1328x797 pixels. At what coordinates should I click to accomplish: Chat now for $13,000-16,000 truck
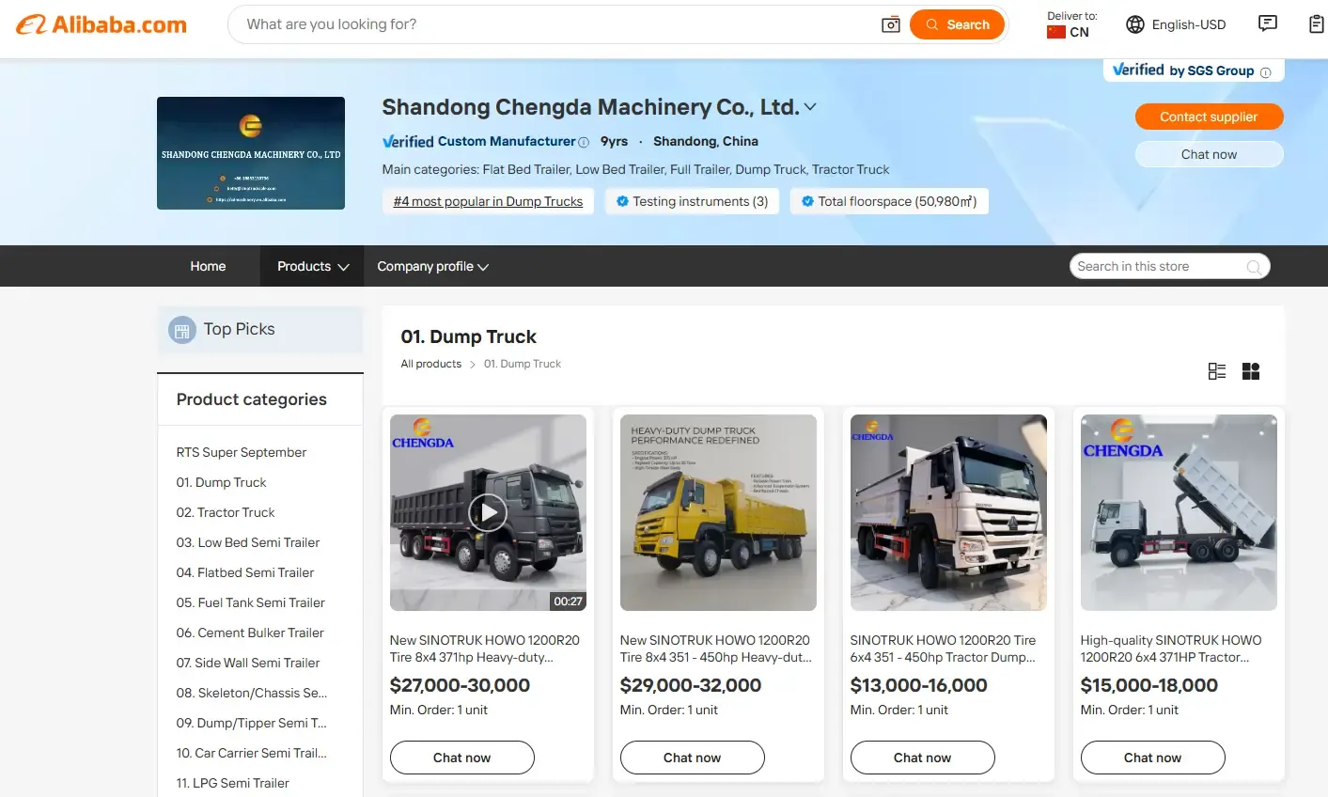point(923,758)
